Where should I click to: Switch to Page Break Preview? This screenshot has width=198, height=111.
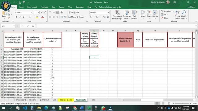169,104
